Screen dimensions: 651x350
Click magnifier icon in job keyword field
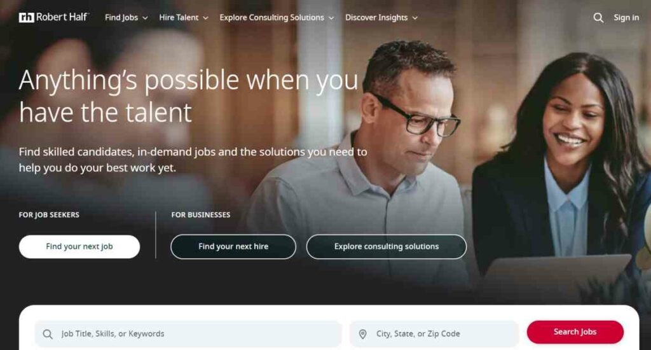pos(48,334)
